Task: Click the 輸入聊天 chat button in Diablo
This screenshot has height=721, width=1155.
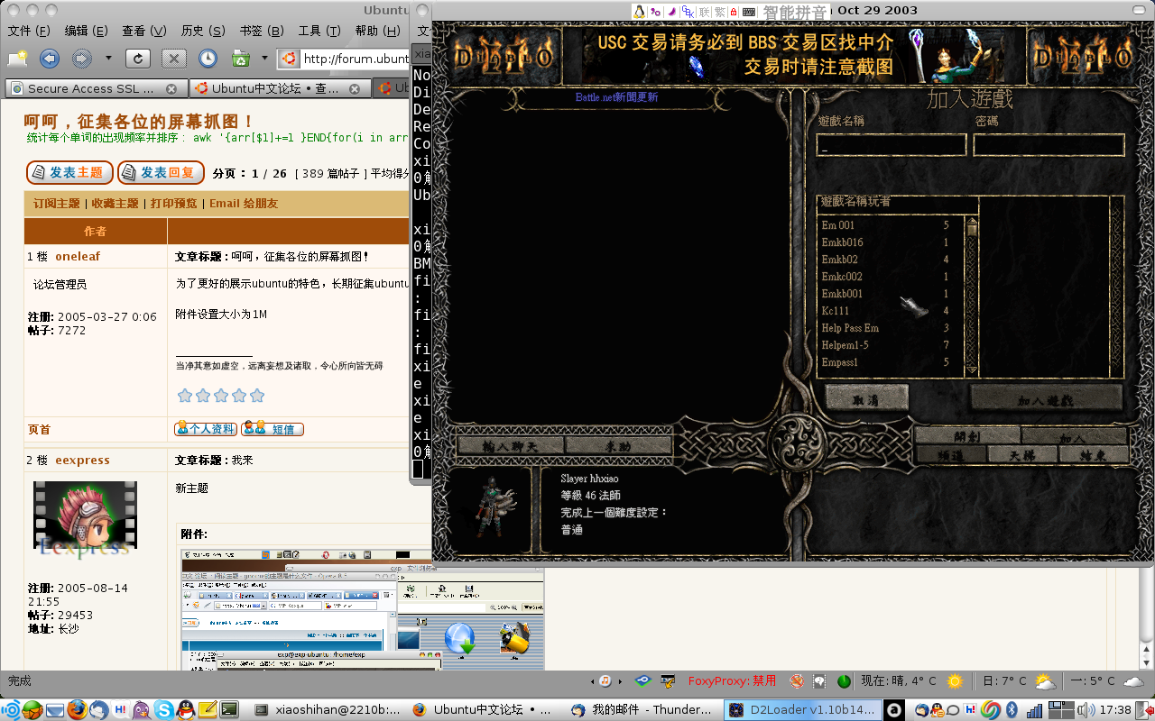Action: (511, 445)
